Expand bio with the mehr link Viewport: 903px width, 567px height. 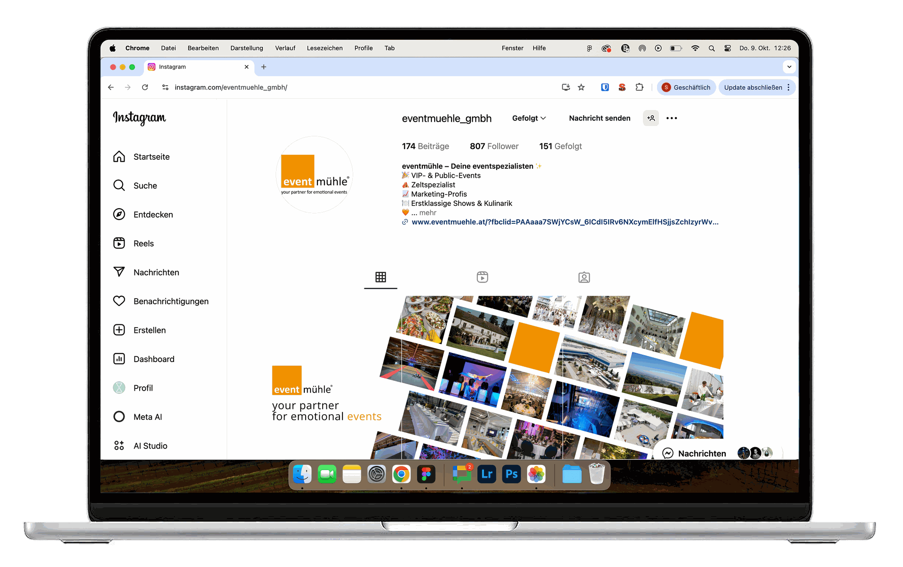428,213
